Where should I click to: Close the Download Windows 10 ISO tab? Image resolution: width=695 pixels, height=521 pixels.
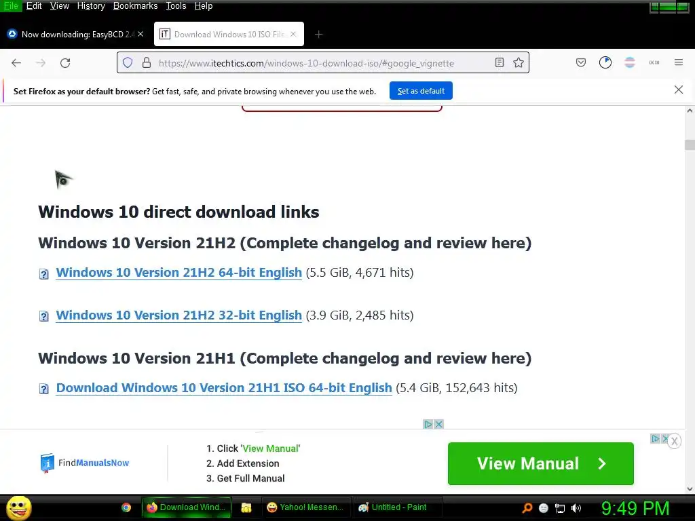[293, 34]
